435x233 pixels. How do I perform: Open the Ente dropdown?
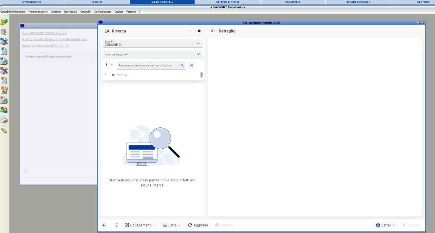[x=198, y=43]
